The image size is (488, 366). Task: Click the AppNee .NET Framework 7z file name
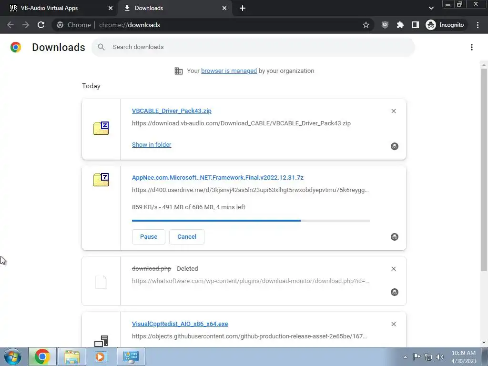tap(217, 178)
